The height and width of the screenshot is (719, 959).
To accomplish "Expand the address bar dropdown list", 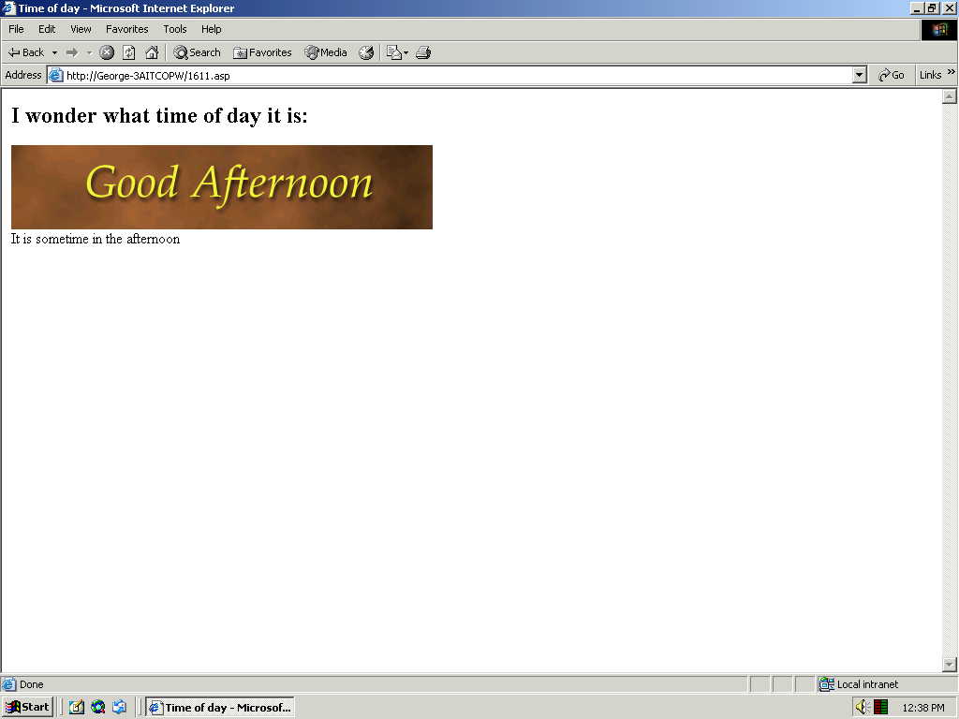I will (x=860, y=75).
